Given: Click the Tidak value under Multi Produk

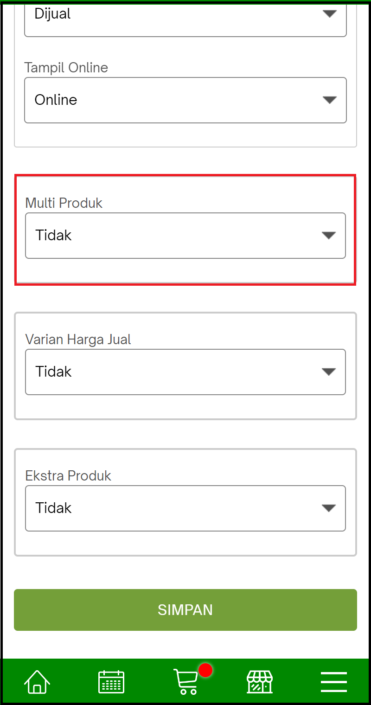Looking at the screenshot, I should pos(53,235).
